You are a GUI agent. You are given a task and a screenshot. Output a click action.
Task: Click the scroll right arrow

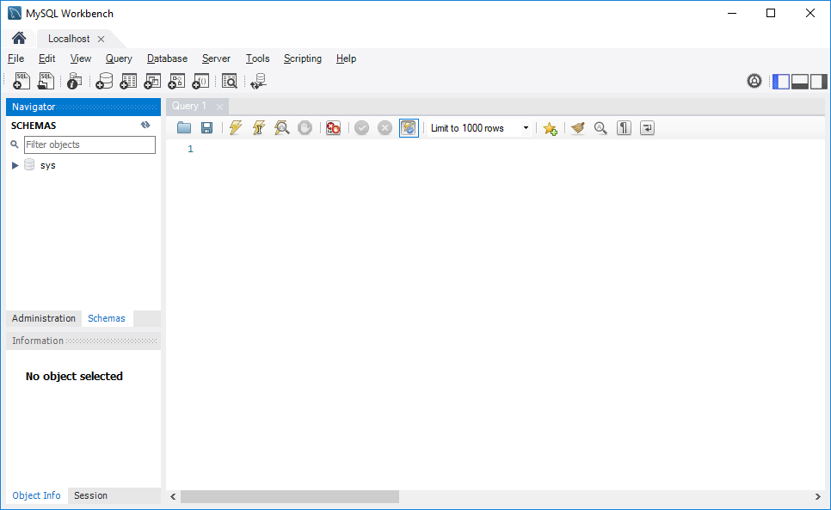[817, 496]
